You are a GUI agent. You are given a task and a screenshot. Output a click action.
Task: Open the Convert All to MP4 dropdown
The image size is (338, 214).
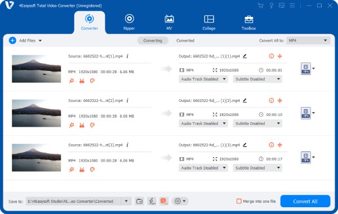pyautogui.click(x=308, y=41)
